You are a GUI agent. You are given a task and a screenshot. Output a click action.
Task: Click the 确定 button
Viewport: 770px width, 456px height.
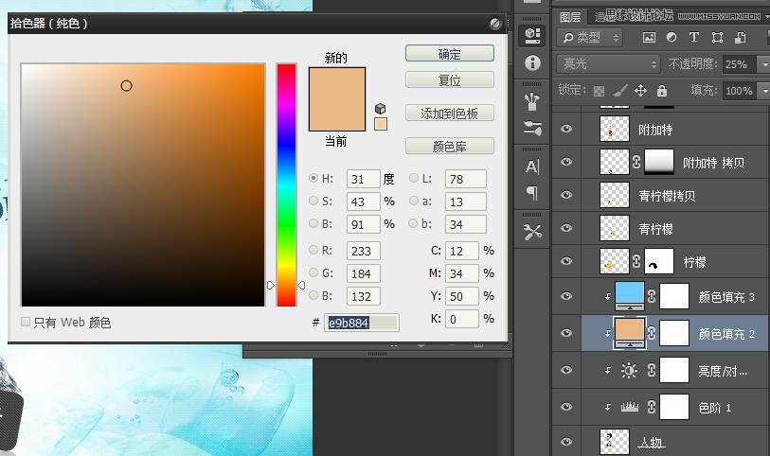[450, 54]
